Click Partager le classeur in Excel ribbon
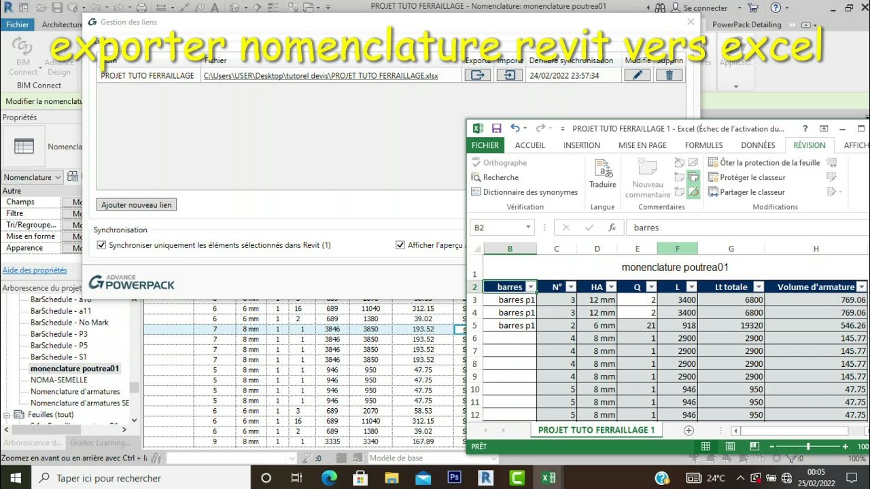870x489 pixels. pos(746,192)
